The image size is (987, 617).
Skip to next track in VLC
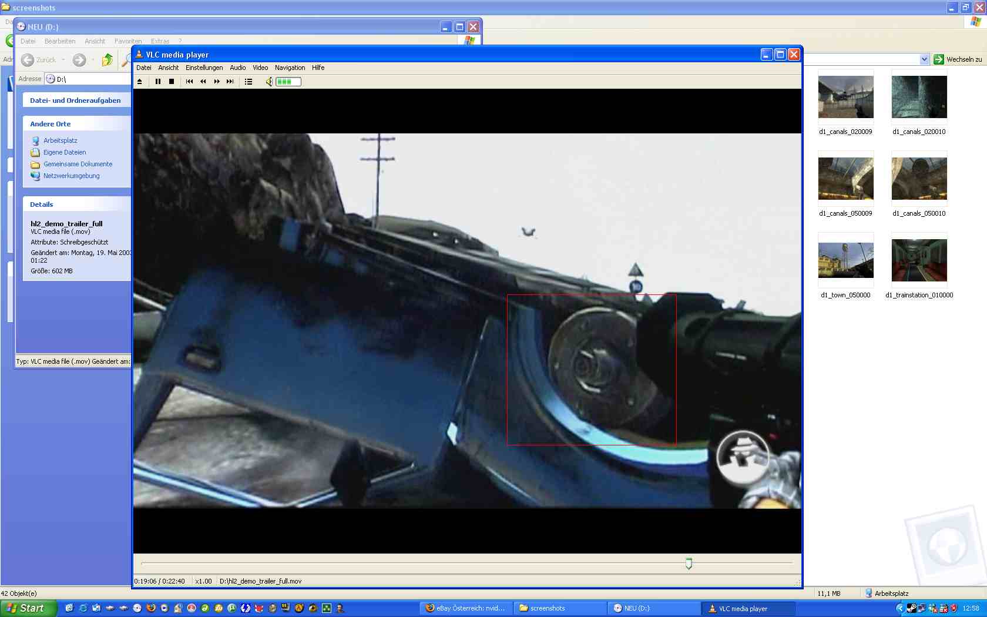[x=230, y=82]
